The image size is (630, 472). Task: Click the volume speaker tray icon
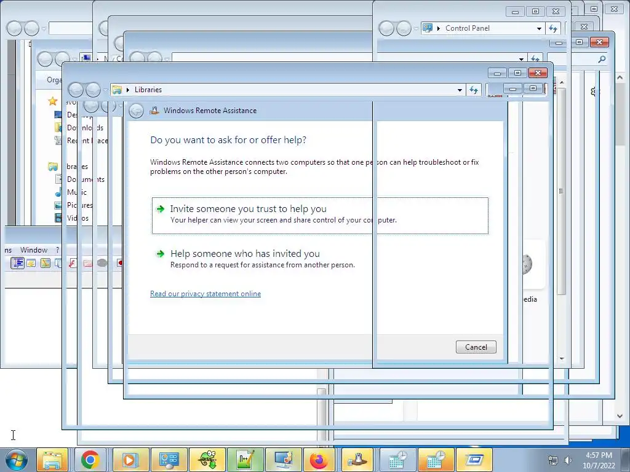(568, 460)
